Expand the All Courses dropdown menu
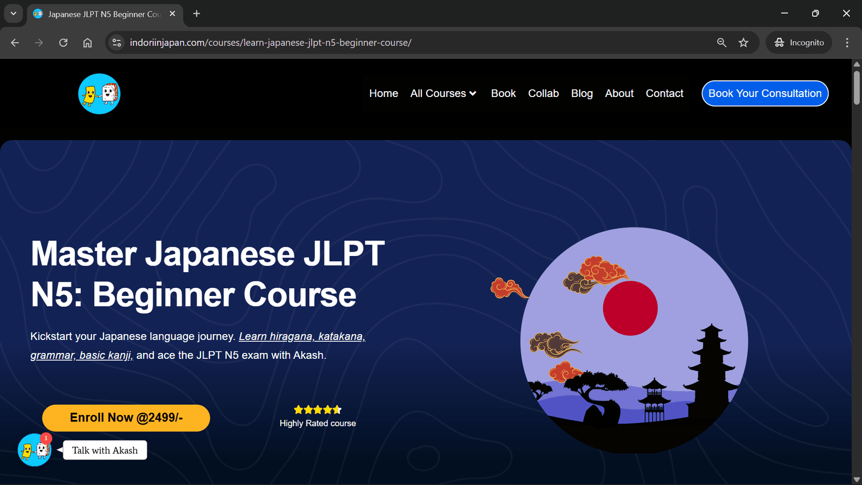The width and height of the screenshot is (862, 485). (x=443, y=93)
